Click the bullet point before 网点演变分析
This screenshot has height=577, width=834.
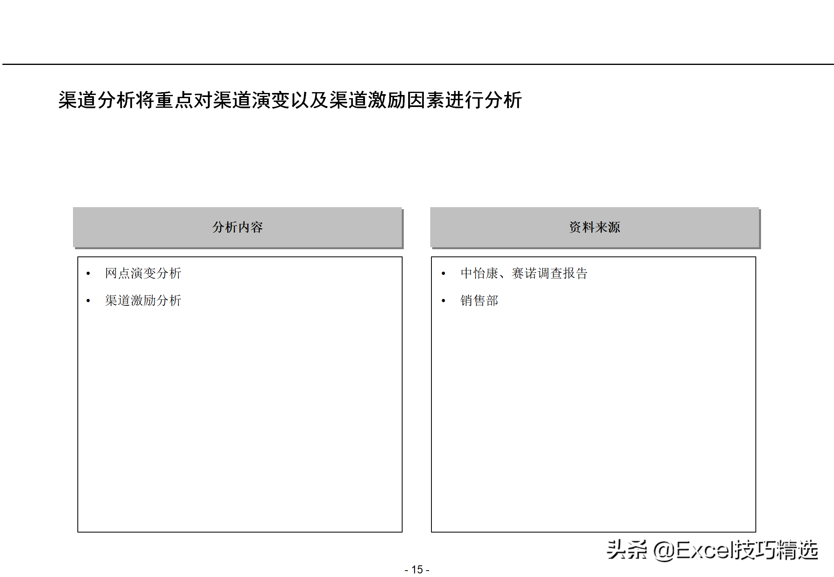88,274
